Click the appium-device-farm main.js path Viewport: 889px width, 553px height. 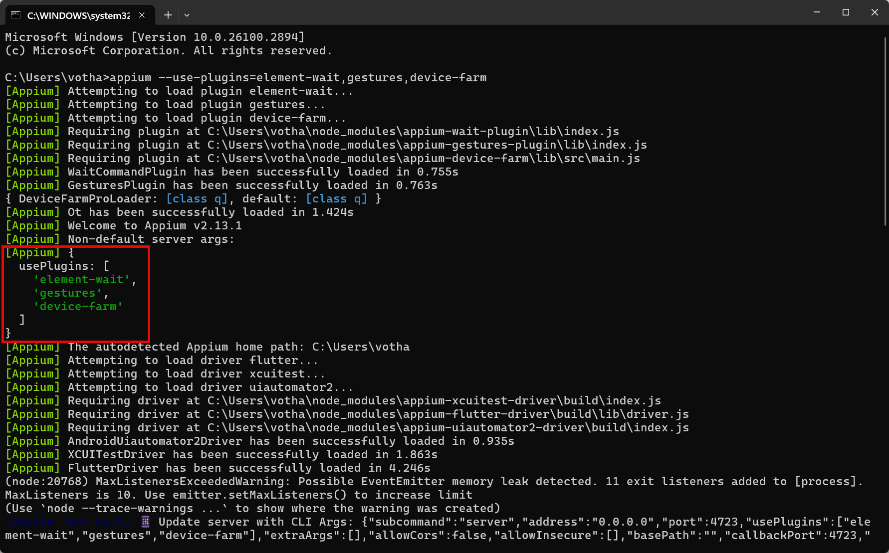(x=424, y=158)
